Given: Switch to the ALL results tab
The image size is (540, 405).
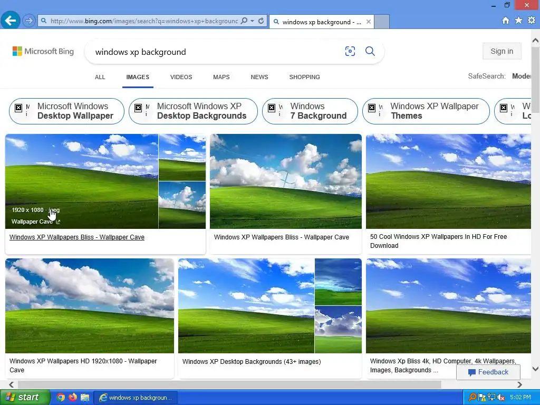Looking at the screenshot, I should coord(100,77).
